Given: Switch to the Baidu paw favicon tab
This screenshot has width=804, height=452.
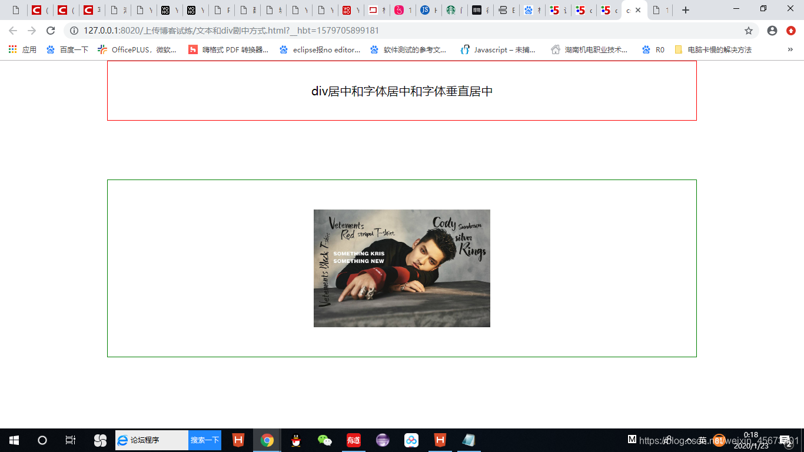Looking at the screenshot, I should pos(532,10).
